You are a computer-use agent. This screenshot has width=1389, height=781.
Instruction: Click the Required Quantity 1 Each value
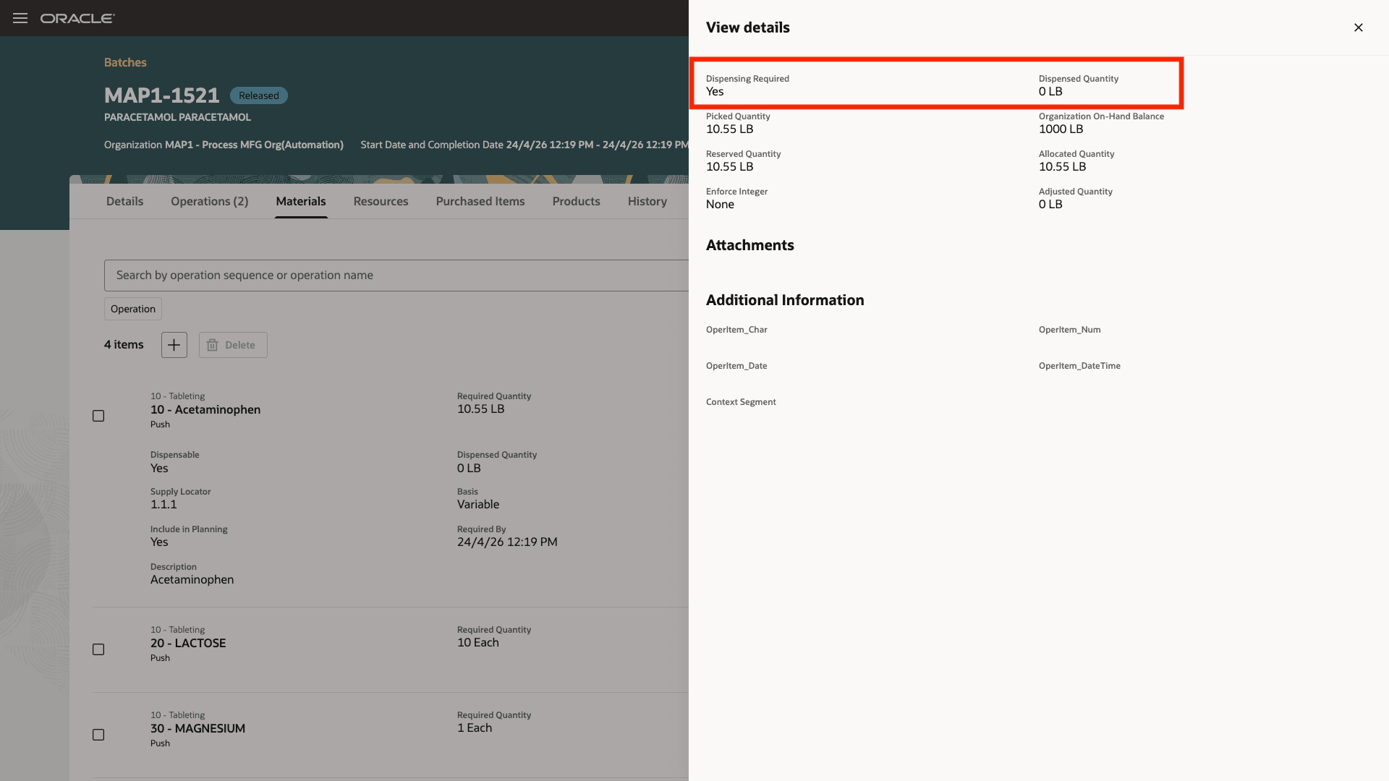tap(475, 727)
